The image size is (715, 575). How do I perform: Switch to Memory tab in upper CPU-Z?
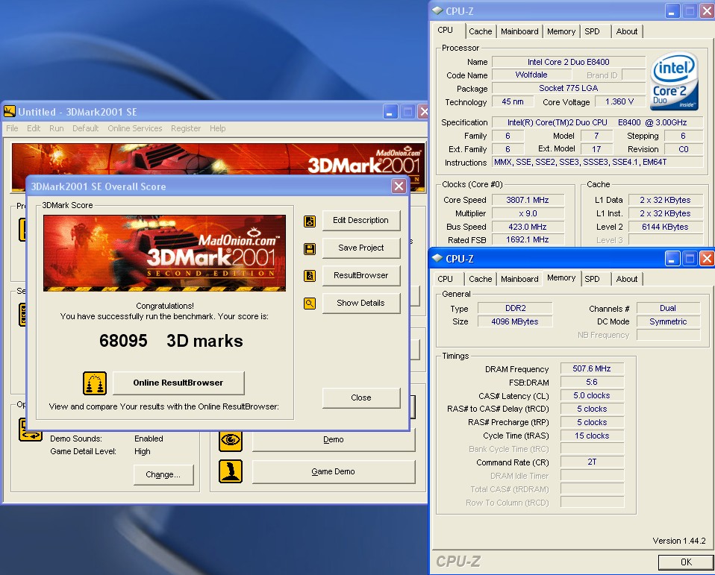point(561,31)
